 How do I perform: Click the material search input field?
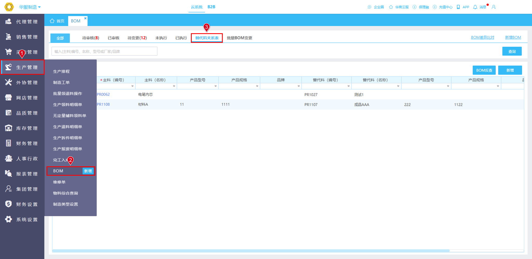(x=104, y=51)
